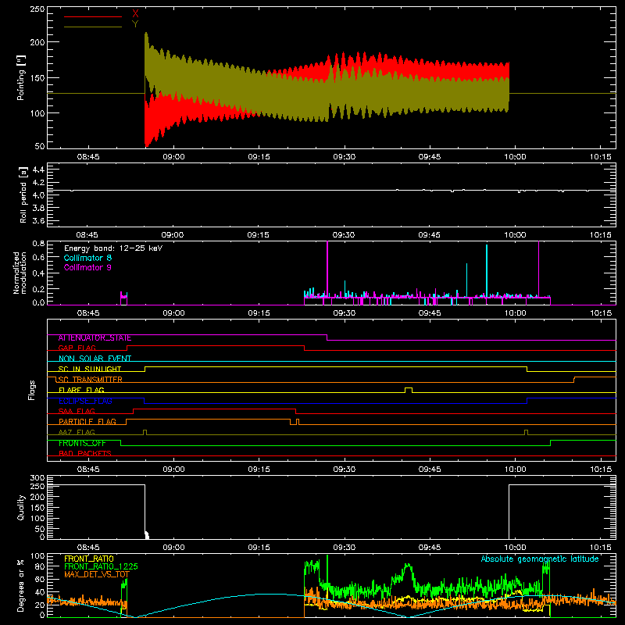Select the Collimator 9 legend entry

pyautogui.click(x=87, y=267)
